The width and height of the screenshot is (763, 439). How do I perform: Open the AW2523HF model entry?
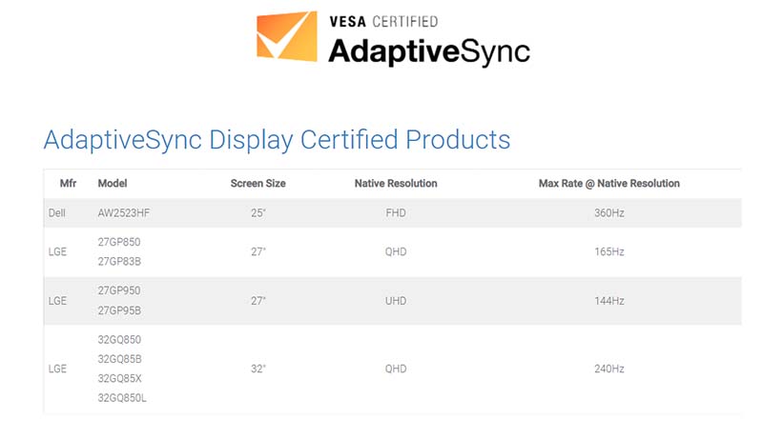point(124,213)
